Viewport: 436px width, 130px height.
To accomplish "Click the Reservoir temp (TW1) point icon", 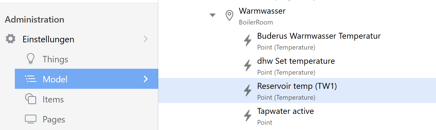I will pyautogui.click(x=248, y=91).
